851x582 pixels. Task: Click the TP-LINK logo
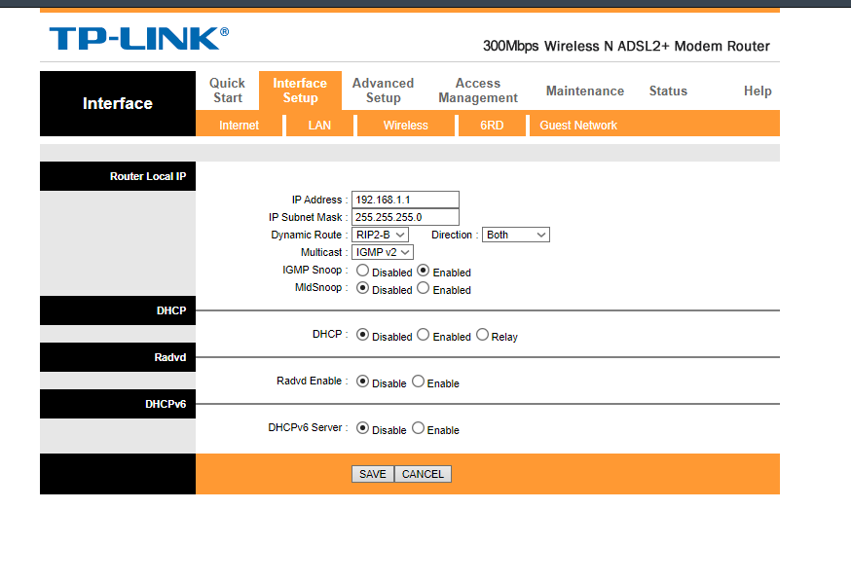pyautogui.click(x=139, y=39)
